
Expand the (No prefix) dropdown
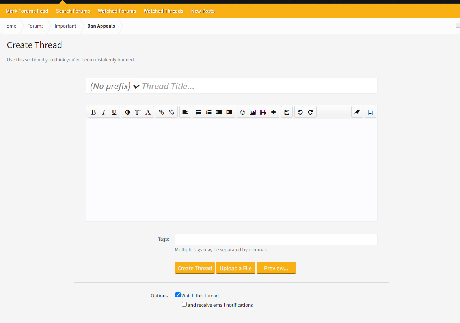[x=115, y=86]
